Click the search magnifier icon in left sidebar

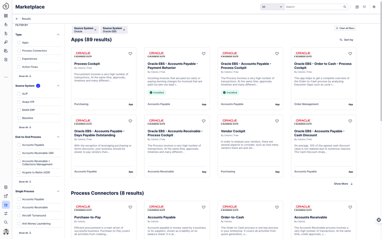pos(6,222)
